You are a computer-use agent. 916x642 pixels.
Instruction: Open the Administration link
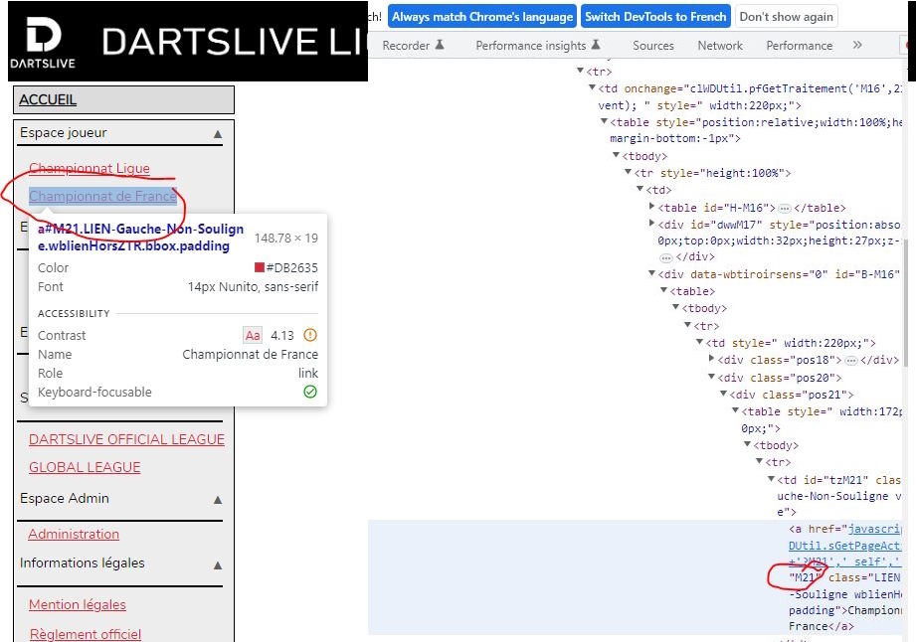point(74,534)
